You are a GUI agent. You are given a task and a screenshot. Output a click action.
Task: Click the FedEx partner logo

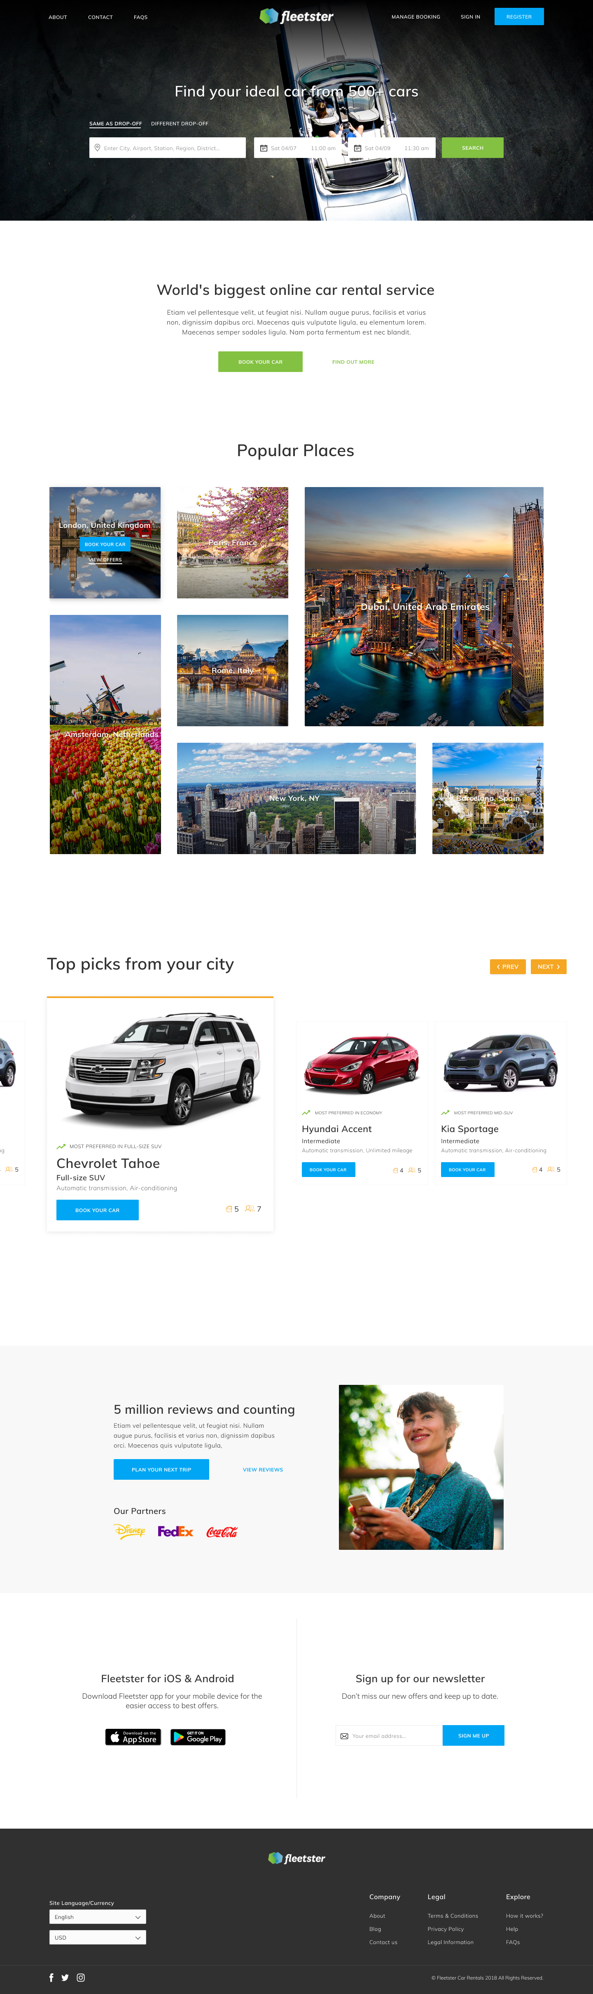coord(175,1531)
